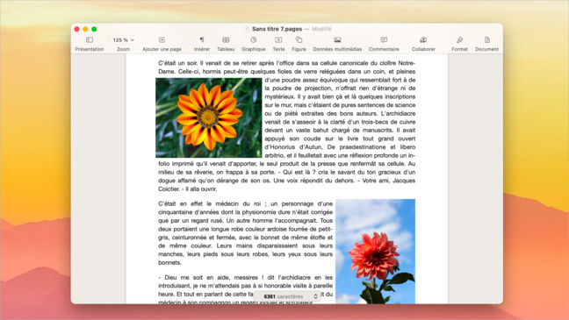This screenshot has width=569, height=320.
Task: Click the 6361 caractères counter
Action: point(284,296)
